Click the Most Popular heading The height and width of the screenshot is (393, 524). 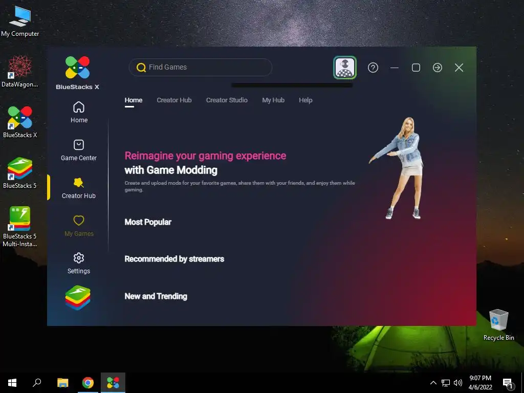coord(148,222)
